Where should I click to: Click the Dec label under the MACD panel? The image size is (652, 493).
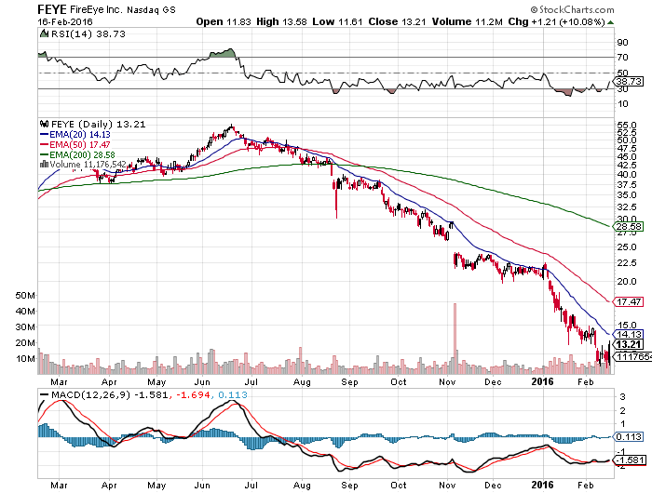(493, 486)
